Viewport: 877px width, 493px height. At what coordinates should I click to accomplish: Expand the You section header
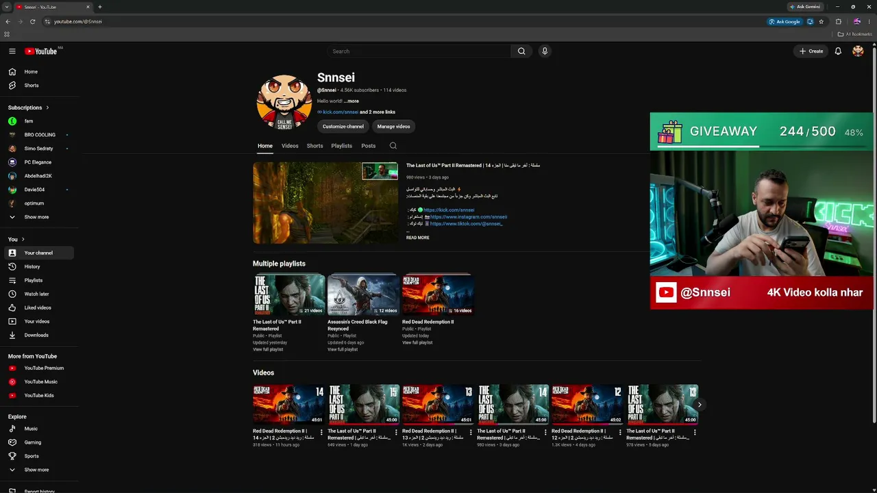16,239
